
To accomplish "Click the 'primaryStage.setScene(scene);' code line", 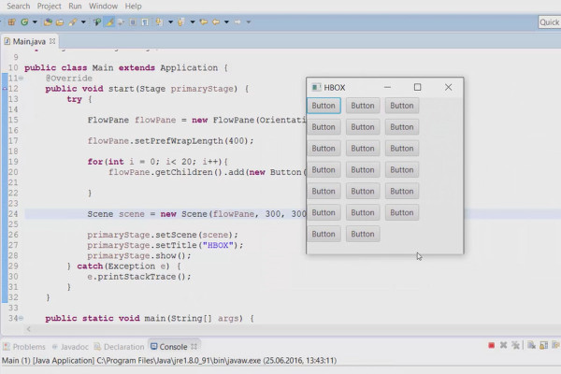I will (x=163, y=235).
